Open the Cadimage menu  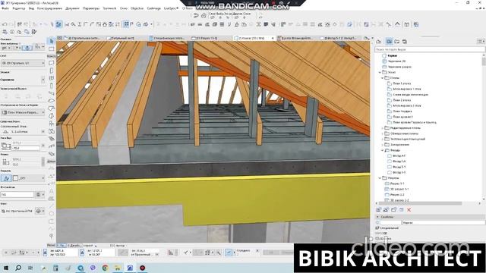(x=153, y=8)
